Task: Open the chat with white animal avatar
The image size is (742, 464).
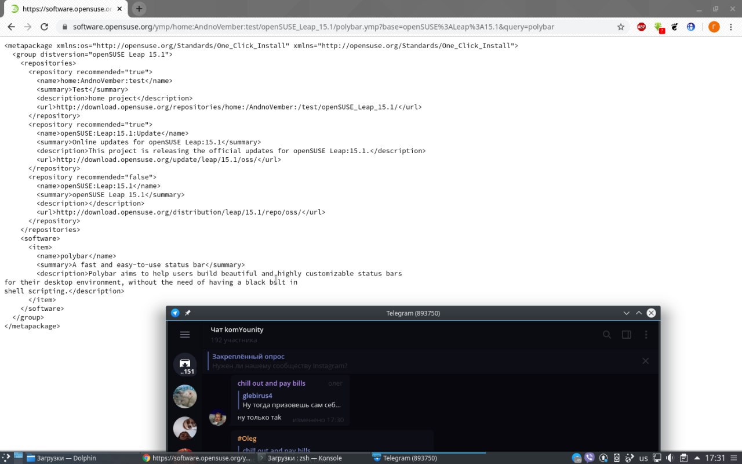Action: click(x=185, y=397)
